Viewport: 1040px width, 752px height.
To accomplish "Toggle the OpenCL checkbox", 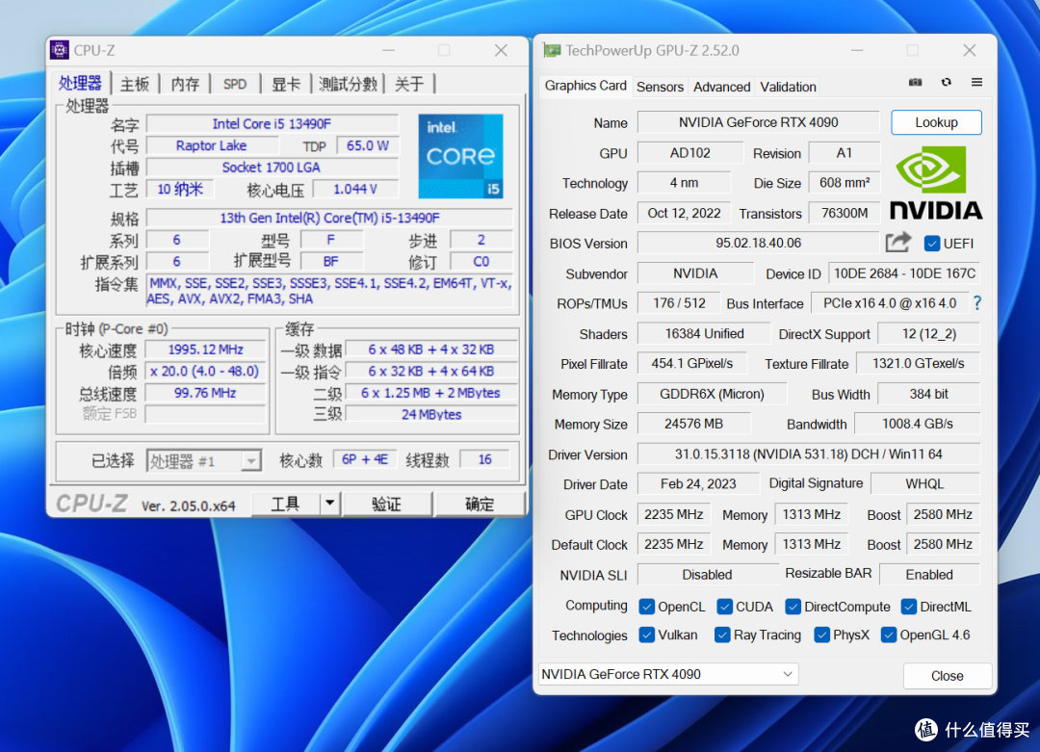I will coord(647,607).
